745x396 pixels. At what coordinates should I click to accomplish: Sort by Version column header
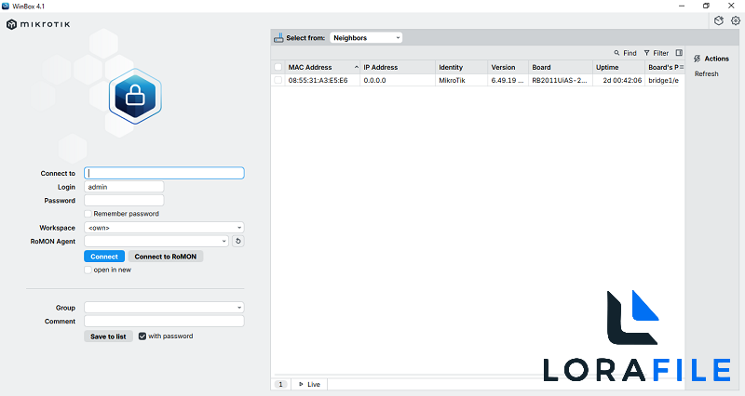click(508, 67)
